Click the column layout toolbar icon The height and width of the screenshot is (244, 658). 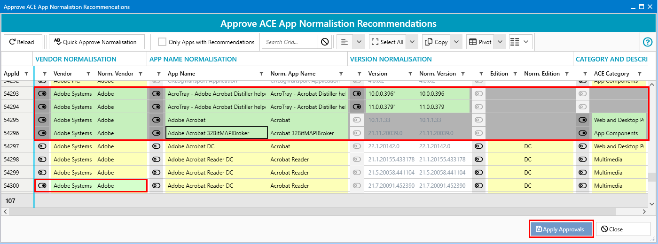[514, 42]
